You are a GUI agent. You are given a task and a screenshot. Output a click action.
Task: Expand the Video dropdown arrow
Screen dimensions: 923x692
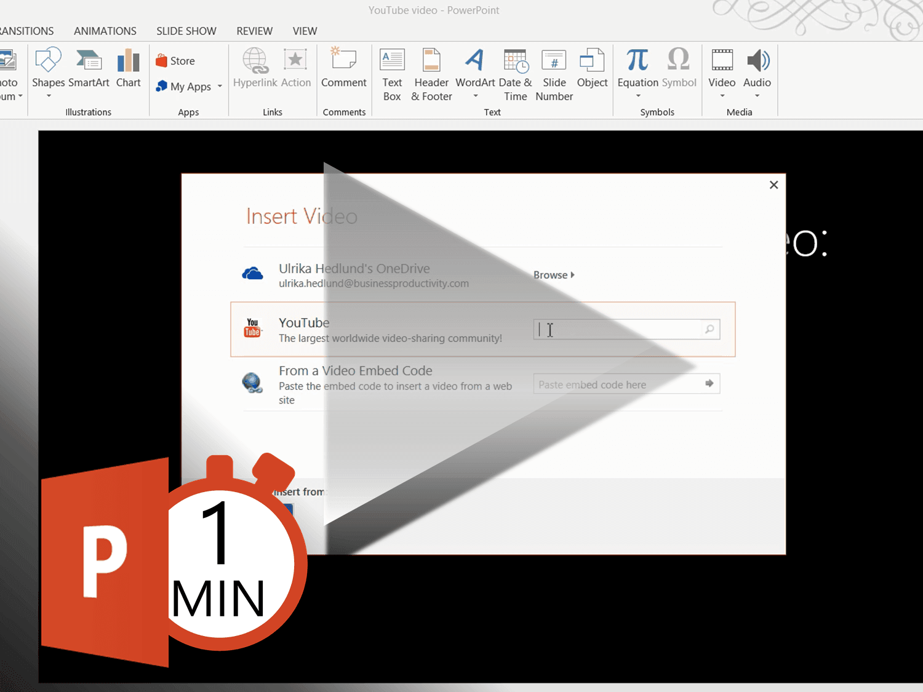pos(722,96)
